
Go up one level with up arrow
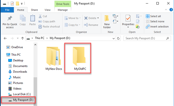click(23, 38)
